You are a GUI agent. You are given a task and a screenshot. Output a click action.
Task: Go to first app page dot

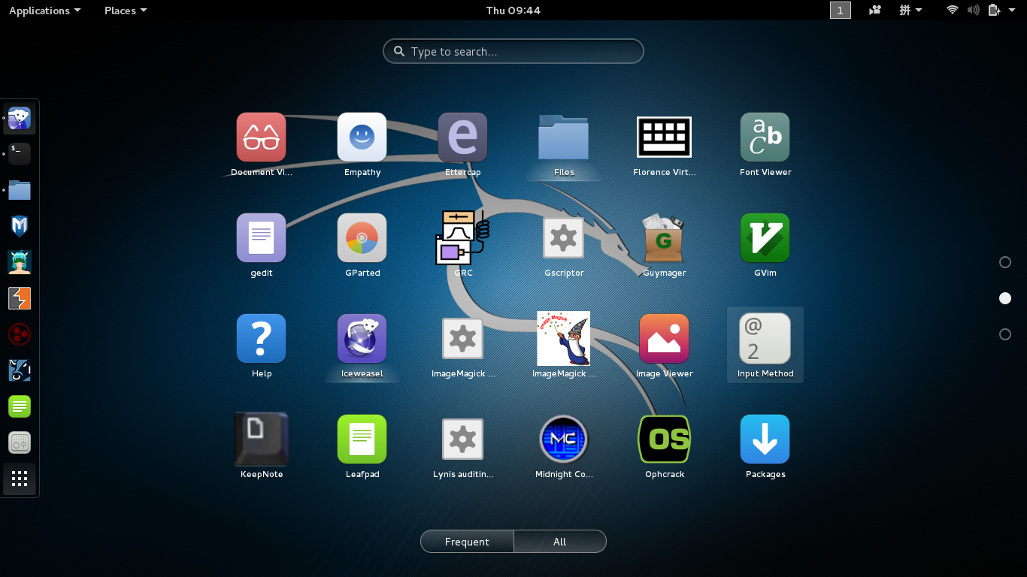[x=1005, y=262]
